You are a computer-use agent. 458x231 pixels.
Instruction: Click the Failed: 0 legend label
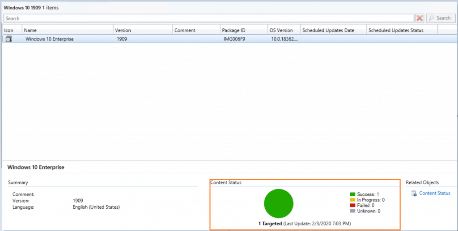coord(366,206)
